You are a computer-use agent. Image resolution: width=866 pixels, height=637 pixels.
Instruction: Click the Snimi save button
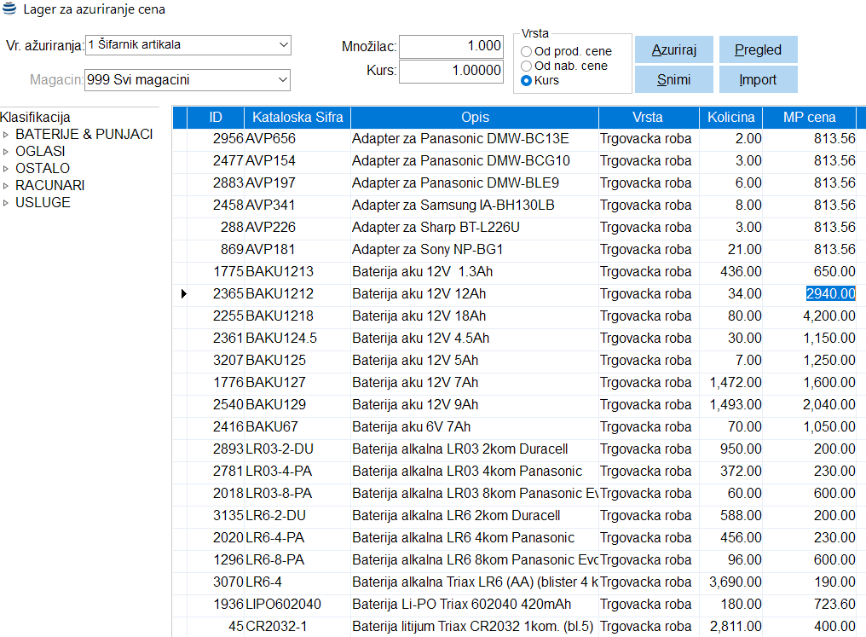673,79
